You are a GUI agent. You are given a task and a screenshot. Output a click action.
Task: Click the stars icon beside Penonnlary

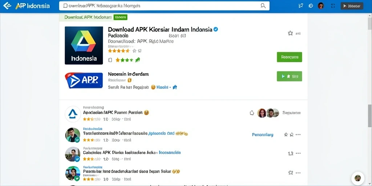289,134
